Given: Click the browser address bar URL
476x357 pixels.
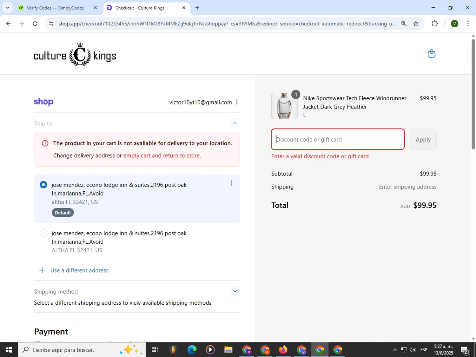Looking at the screenshot, I should coord(227,23).
